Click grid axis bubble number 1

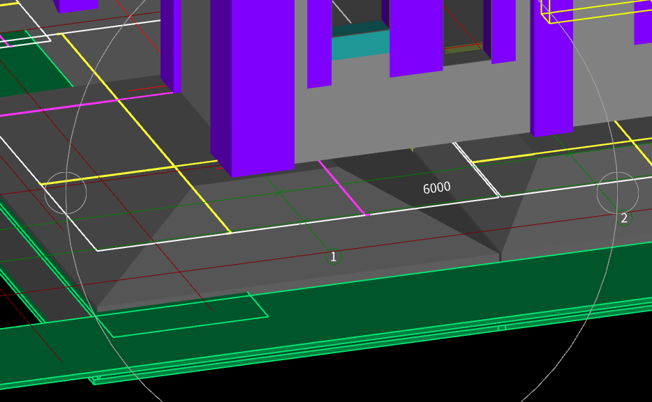pos(334,257)
